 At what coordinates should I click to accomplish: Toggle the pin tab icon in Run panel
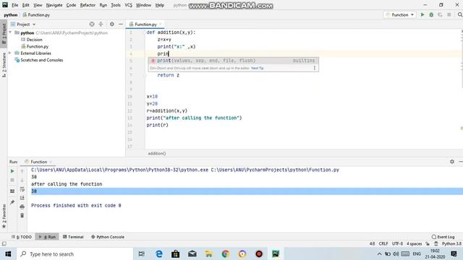[x=12, y=202]
